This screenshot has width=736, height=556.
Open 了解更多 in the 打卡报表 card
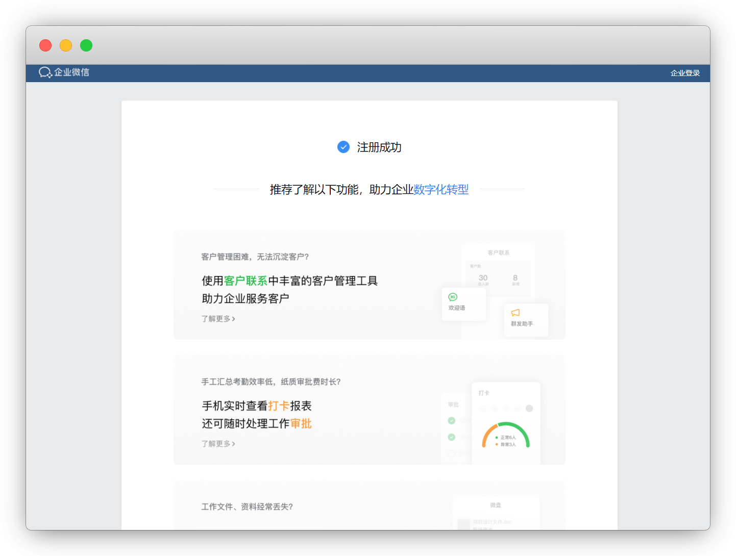(x=218, y=444)
